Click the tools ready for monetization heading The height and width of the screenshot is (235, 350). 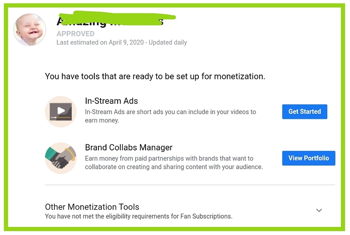(x=155, y=76)
